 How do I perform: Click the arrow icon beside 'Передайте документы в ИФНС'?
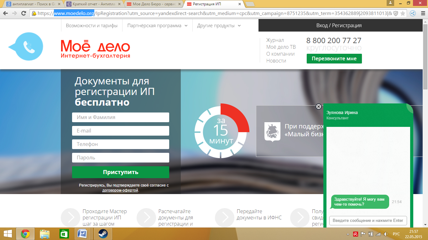click(225, 217)
